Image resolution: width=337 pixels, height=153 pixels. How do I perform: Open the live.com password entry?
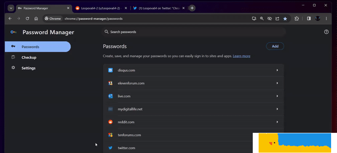(x=193, y=96)
